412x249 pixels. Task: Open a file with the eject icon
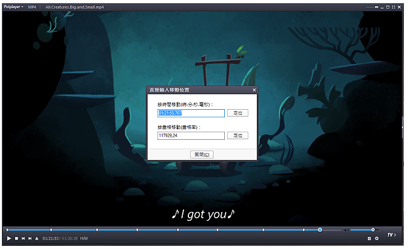[x=37, y=238]
